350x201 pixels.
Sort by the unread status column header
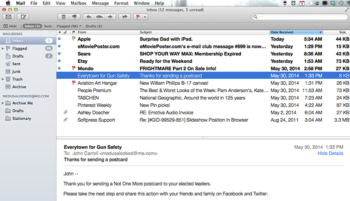point(59,32)
